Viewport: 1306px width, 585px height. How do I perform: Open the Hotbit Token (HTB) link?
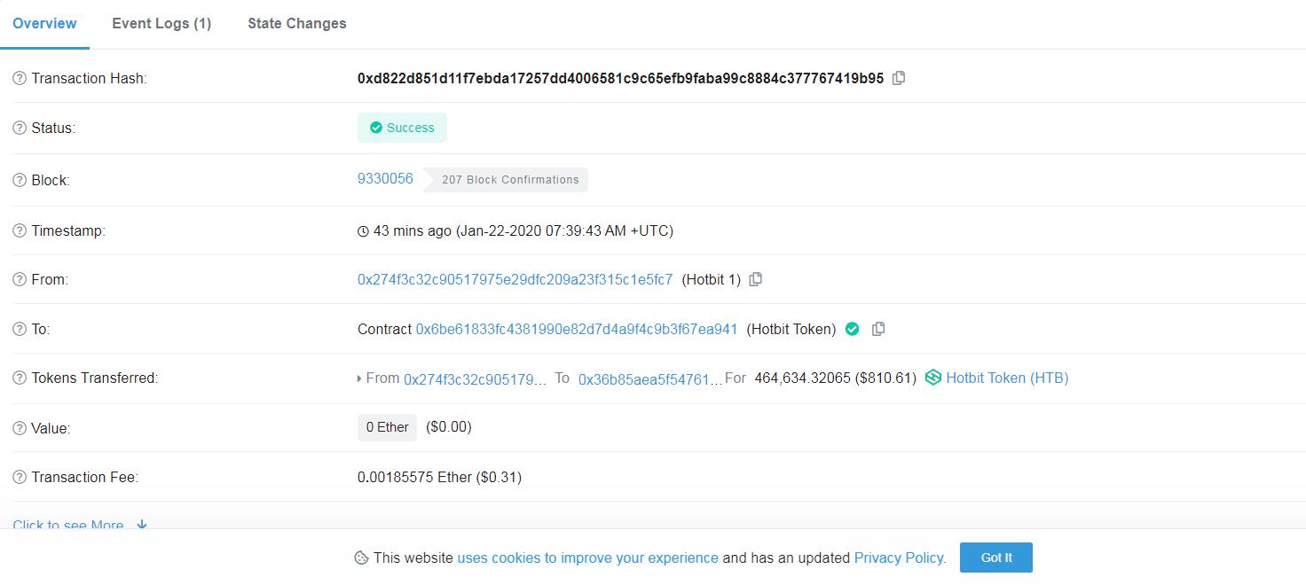[x=1007, y=378]
